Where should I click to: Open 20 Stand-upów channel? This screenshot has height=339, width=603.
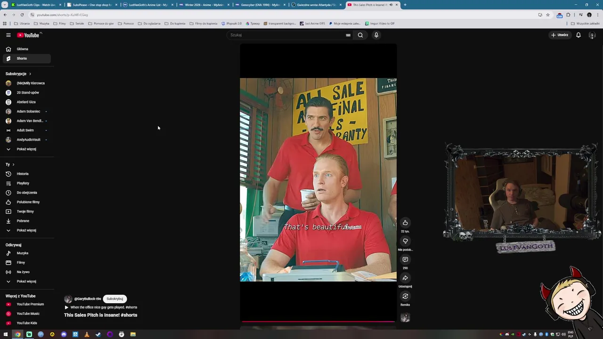[x=26, y=93]
